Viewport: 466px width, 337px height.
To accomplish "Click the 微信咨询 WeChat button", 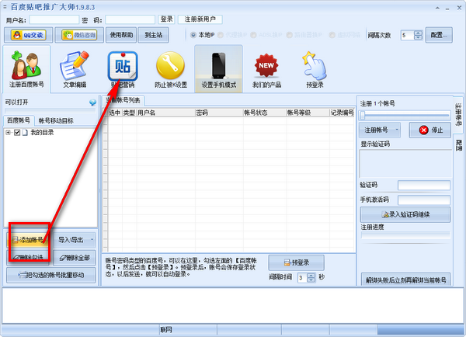I will [x=79, y=35].
